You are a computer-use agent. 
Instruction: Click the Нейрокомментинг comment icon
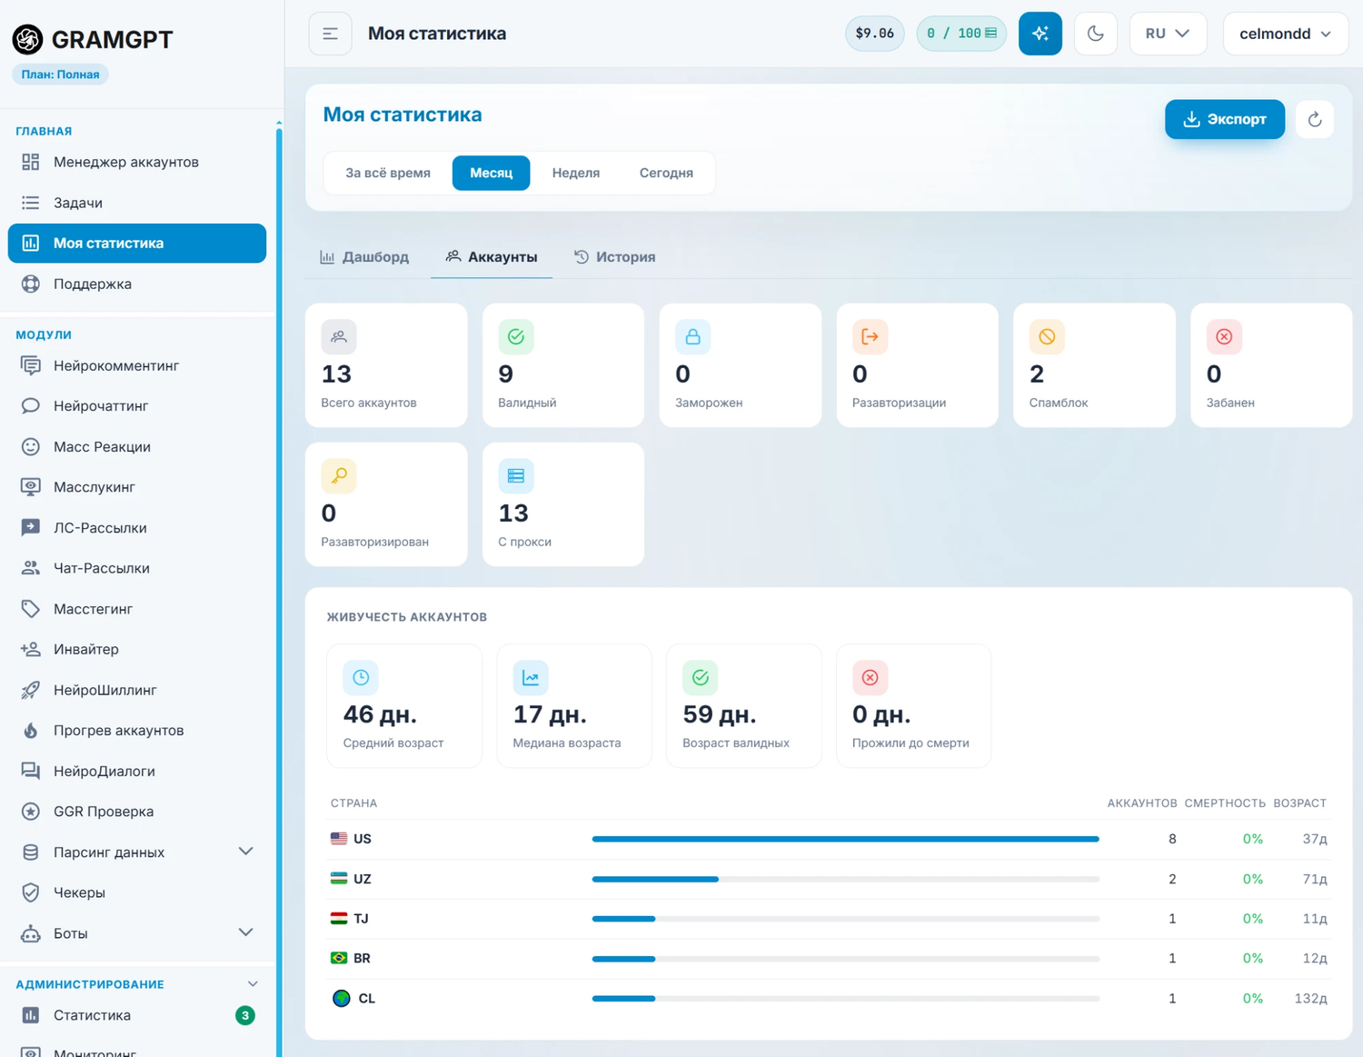[x=31, y=365]
